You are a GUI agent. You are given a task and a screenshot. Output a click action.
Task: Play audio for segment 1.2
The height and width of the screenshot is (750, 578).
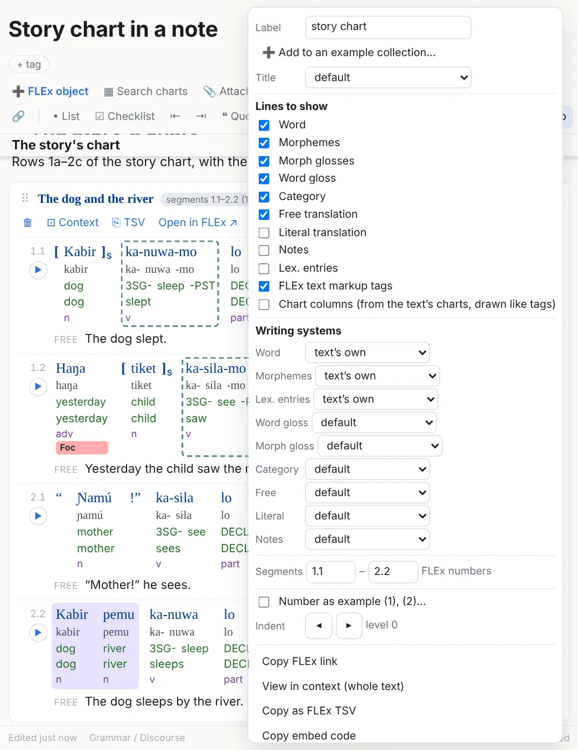pyautogui.click(x=38, y=386)
